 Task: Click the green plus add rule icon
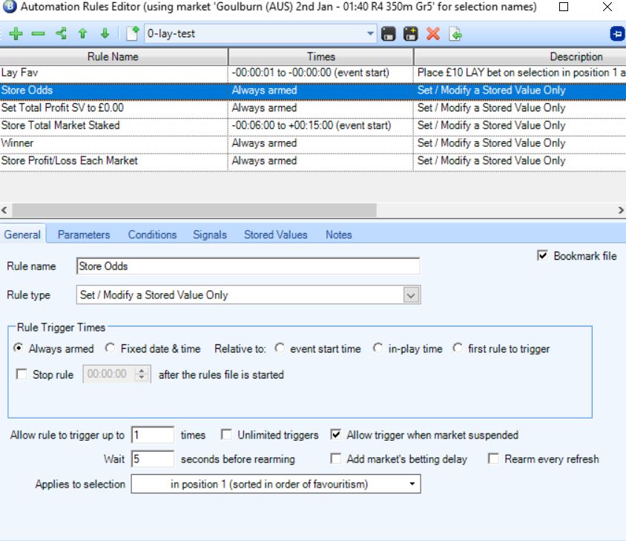pyautogui.click(x=16, y=34)
